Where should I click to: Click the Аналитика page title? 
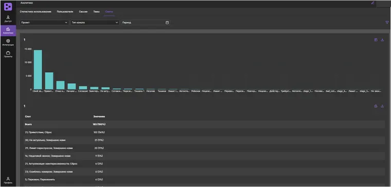pos(26,3)
